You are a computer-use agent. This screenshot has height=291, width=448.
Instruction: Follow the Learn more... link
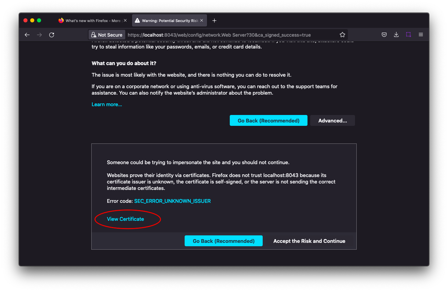[x=107, y=104]
